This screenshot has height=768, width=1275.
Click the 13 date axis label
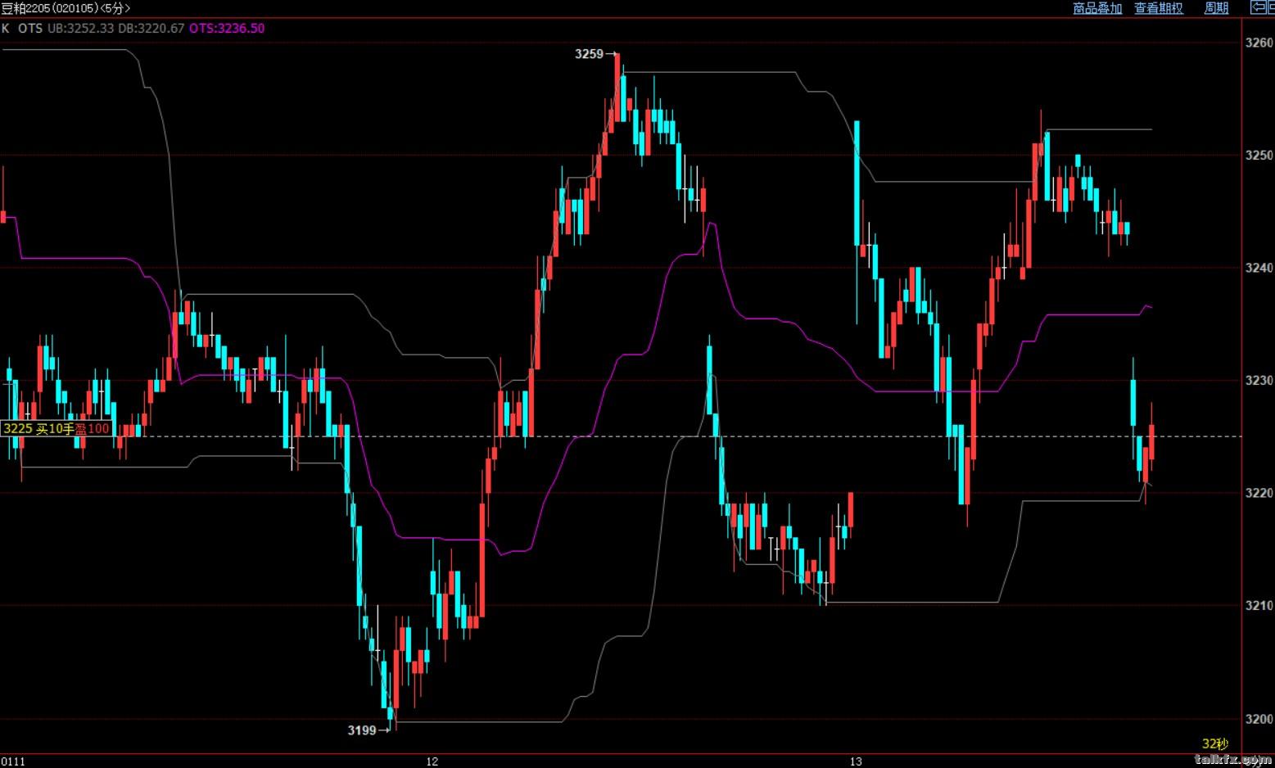point(856,761)
